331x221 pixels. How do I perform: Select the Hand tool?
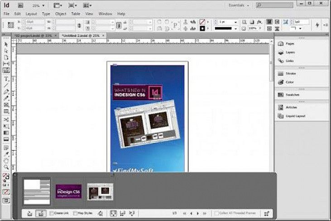click(6, 161)
